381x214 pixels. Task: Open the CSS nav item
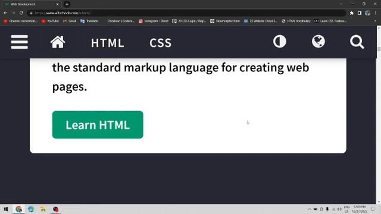click(x=160, y=43)
